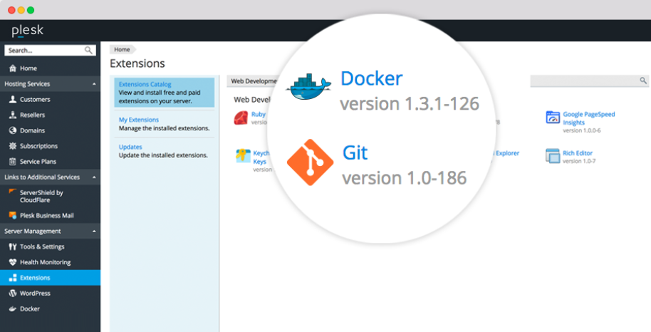The height and width of the screenshot is (332, 651).
Task: Click the Extensions page heading
Action: (x=137, y=63)
